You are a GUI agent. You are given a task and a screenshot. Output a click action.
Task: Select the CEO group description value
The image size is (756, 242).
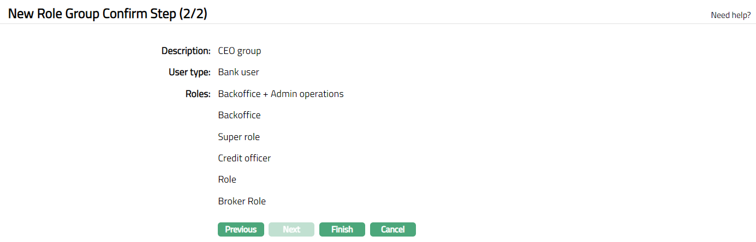coord(240,51)
